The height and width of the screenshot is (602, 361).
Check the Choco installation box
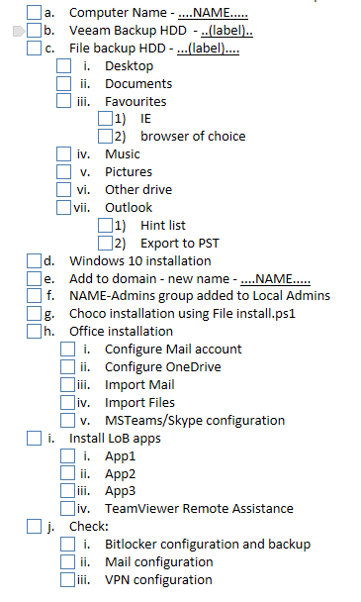(35, 313)
